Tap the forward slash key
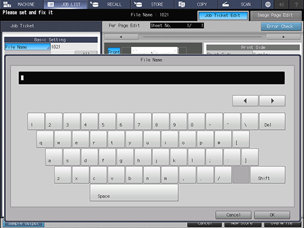 click(x=223, y=175)
